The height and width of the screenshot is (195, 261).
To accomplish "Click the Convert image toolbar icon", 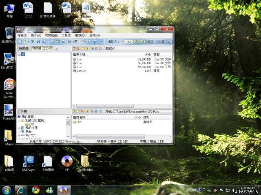I will click(x=64, y=41).
